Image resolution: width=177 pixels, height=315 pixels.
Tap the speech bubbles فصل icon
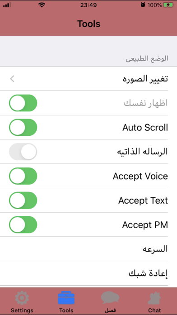110,298
